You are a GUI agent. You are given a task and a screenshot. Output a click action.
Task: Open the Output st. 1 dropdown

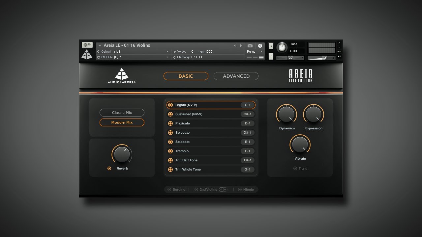coord(133,52)
